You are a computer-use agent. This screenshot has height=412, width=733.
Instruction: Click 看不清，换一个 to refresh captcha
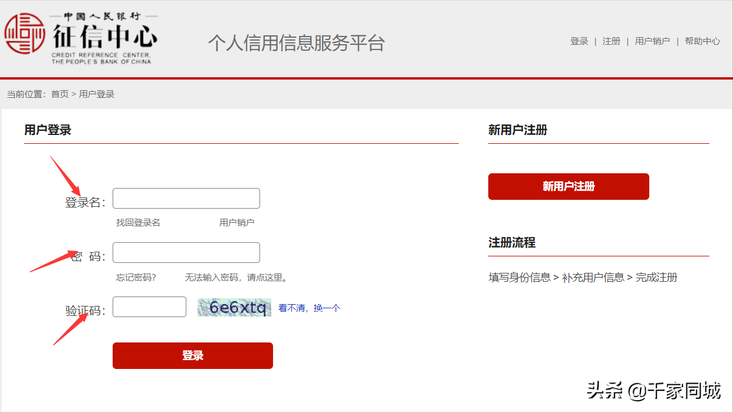(x=309, y=308)
